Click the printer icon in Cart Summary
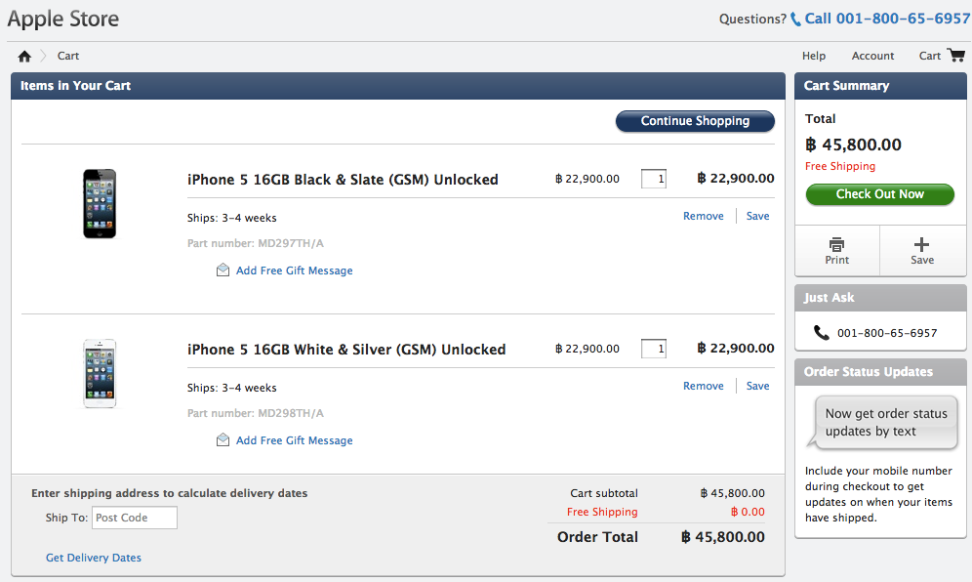 [x=836, y=244]
